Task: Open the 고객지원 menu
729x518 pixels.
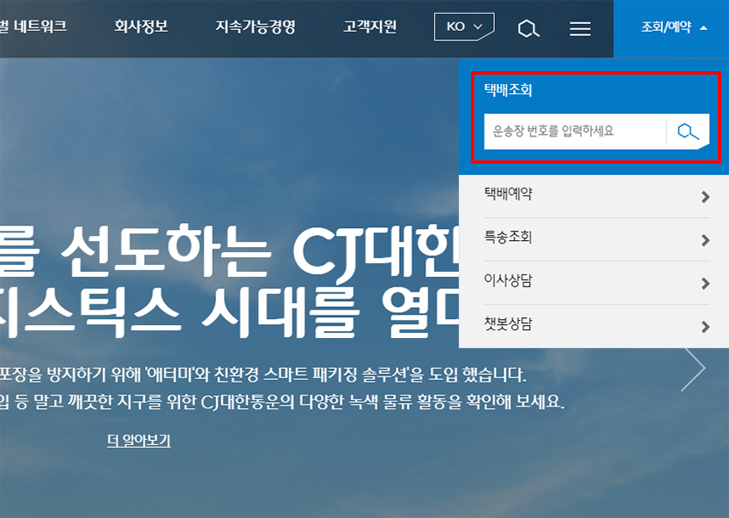Action: 370,27
